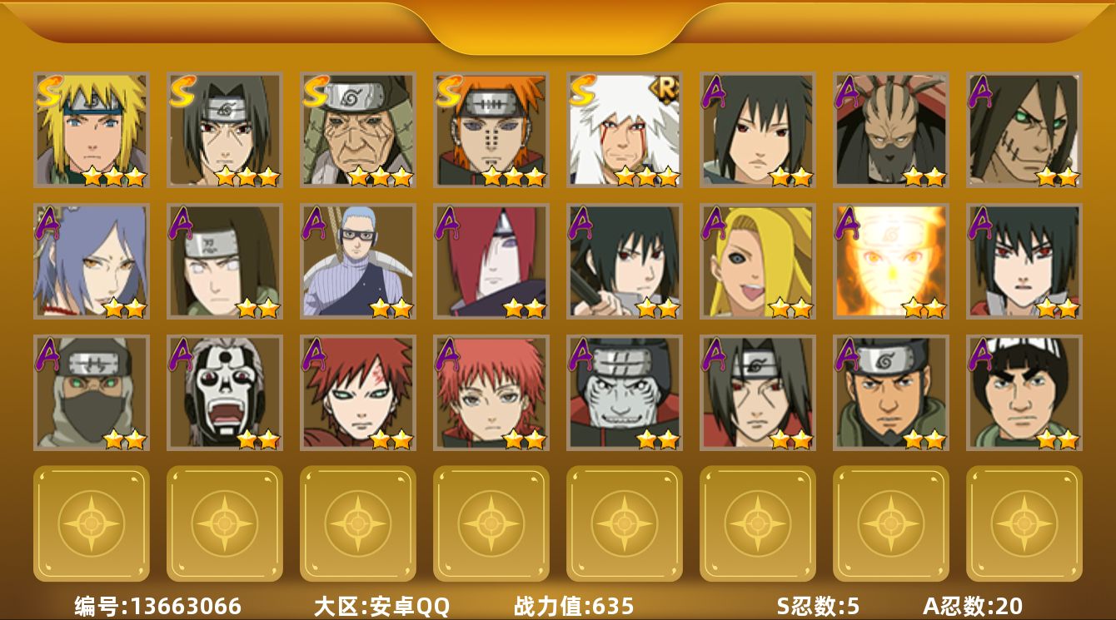Click the orange-haired S-rank ninja with piercings
The width and height of the screenshot is (1116, 620).
(x=491, y=129)
